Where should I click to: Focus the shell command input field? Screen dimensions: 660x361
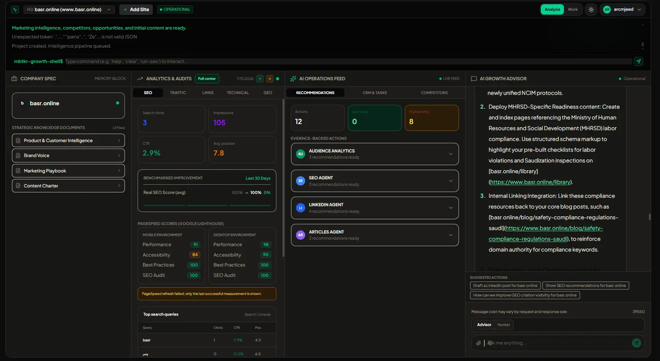(348, 61)
